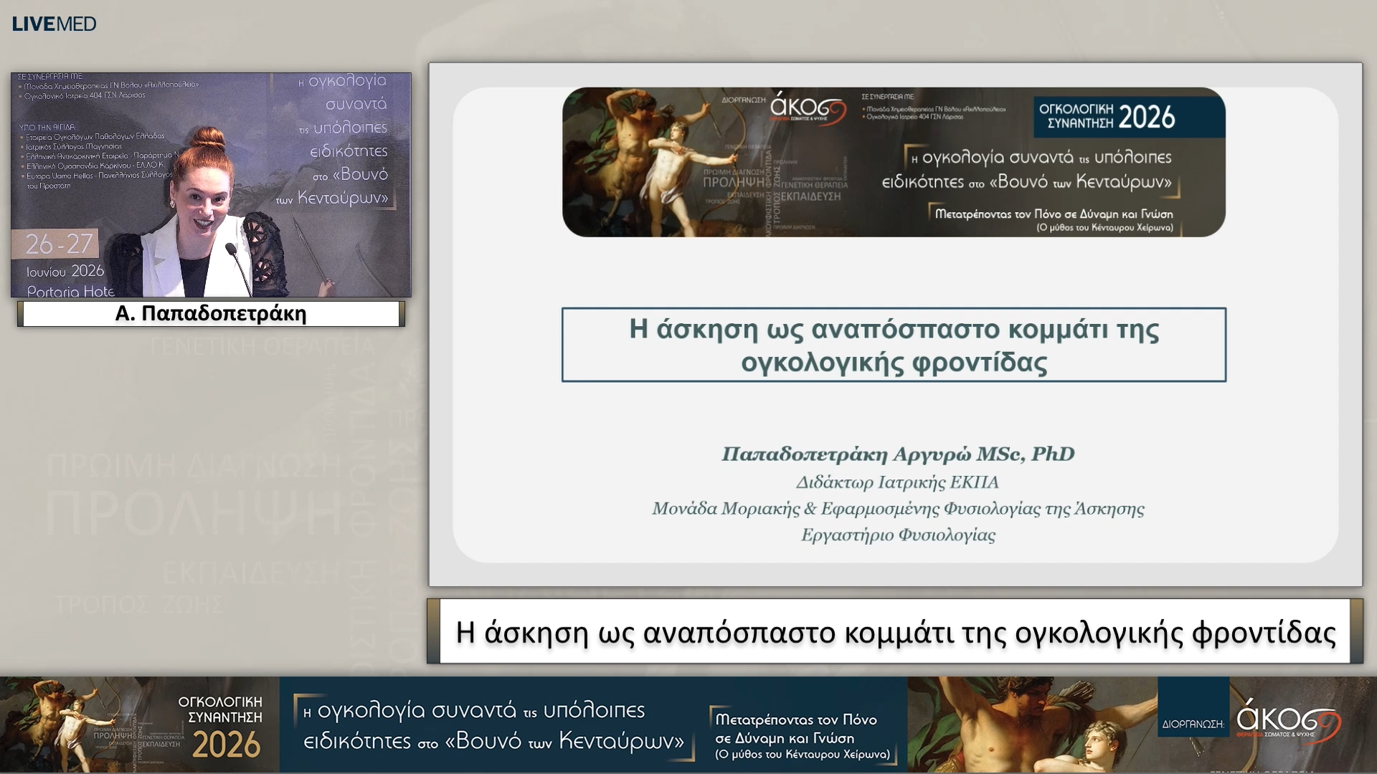1377x774 pixels.
Task: Click 'Διδάκτωρ Ιατρικής ΕΚΠΑ' line
Action: point(897,482)
